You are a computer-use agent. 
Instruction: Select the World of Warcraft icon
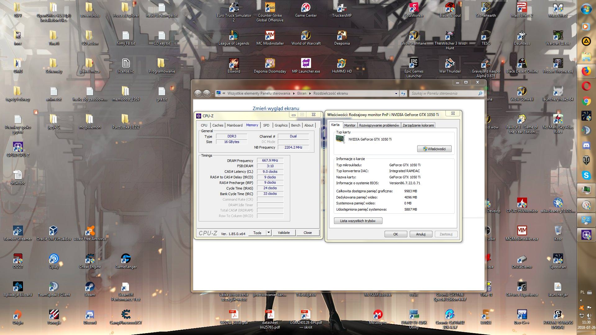306,38
